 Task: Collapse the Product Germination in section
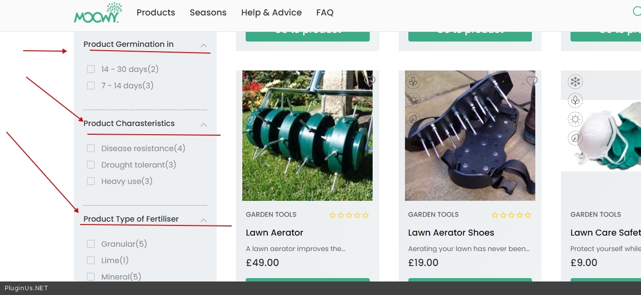[204, 45]
